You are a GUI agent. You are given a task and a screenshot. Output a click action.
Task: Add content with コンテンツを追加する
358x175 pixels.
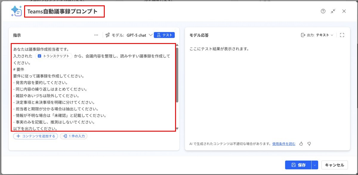(x=36, y=136)
